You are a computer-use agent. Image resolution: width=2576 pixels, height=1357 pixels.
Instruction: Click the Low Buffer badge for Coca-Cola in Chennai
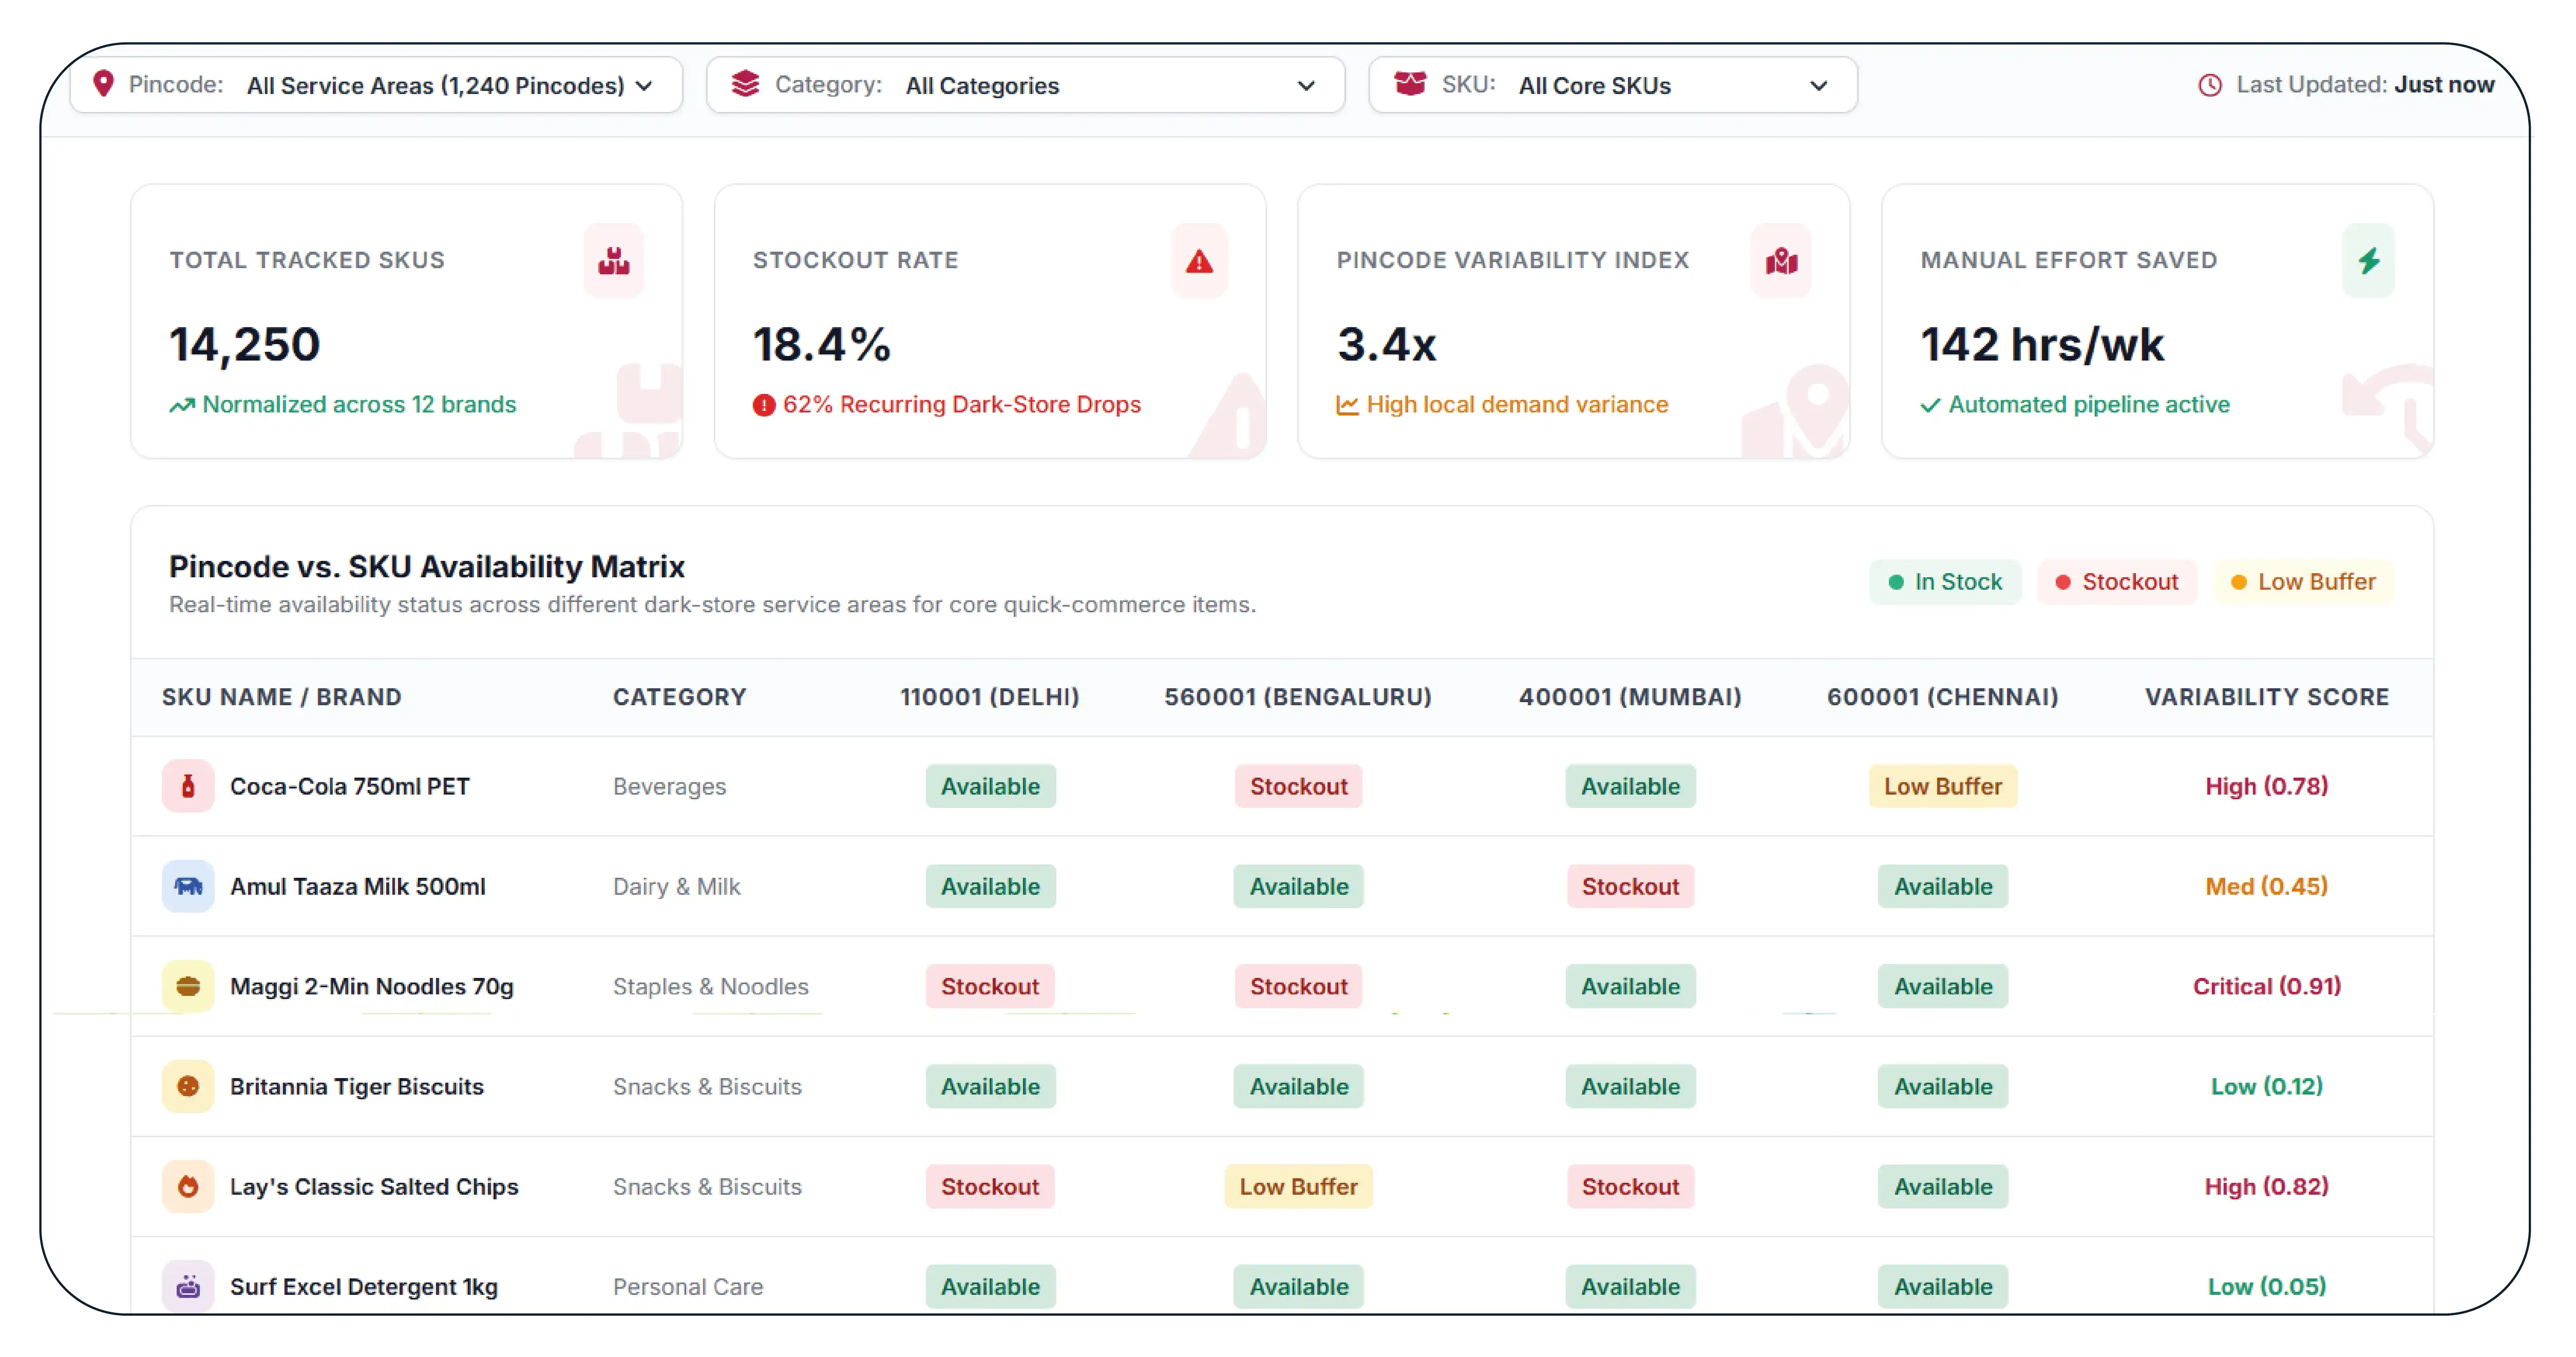coord(1943,786)
